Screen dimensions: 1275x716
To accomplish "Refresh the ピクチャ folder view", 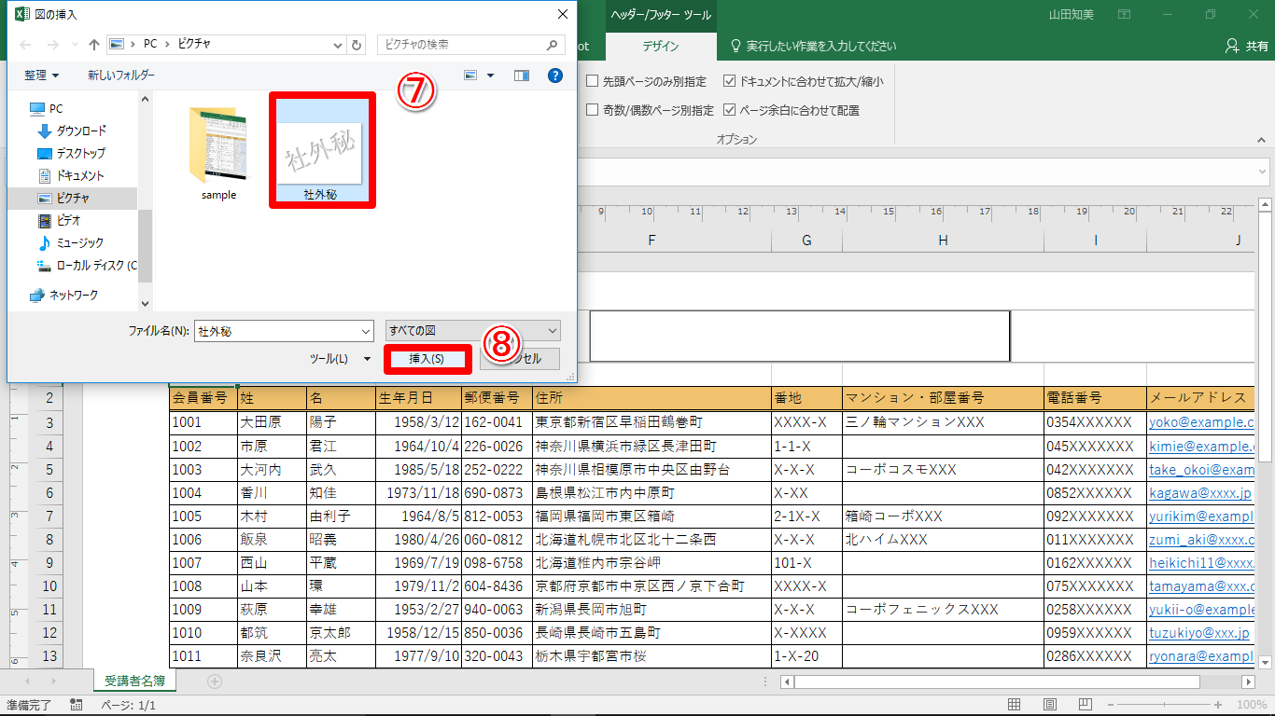I will point(357,45).
